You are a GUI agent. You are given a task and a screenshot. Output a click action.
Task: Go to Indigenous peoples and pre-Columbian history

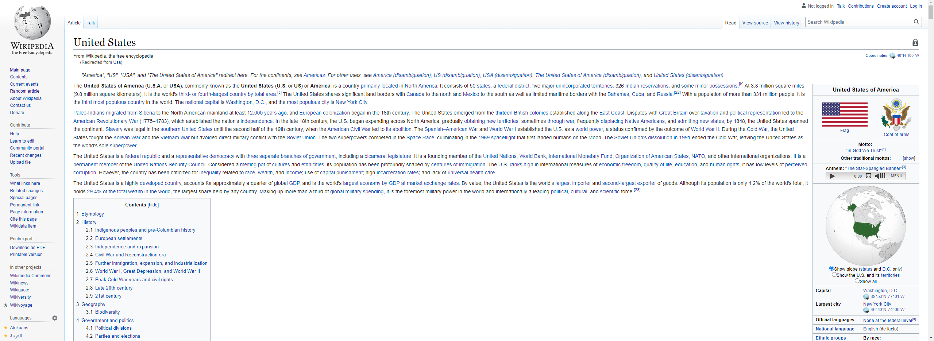(145, 230)
